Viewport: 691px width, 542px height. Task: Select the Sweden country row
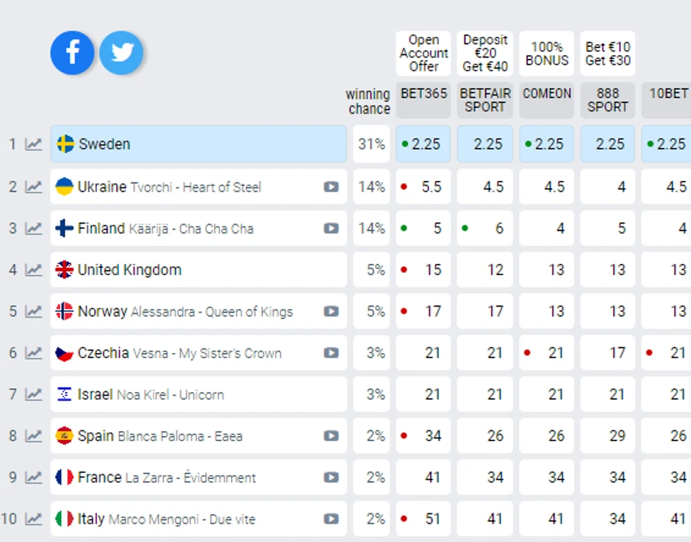pyautogui.click(x=198, y=144)
